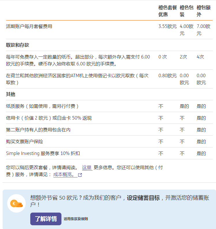Click external-link icon next to 成本概览
216x229 pixels.
pos(80,175)
